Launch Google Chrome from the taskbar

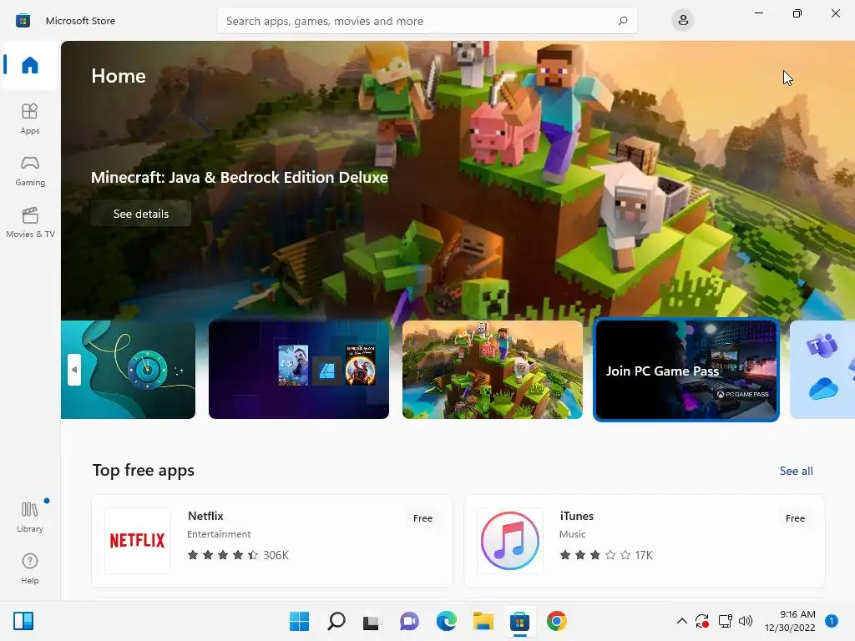[x=557, y=621]
